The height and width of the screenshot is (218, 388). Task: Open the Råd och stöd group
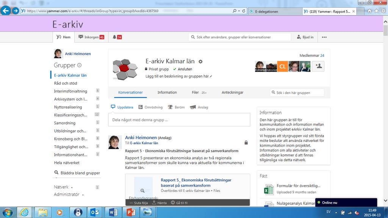(x=66, y=83)
